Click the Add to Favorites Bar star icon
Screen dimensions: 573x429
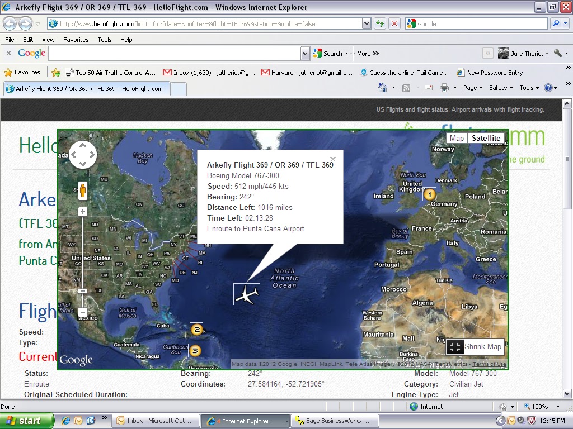tap(56, 73)
